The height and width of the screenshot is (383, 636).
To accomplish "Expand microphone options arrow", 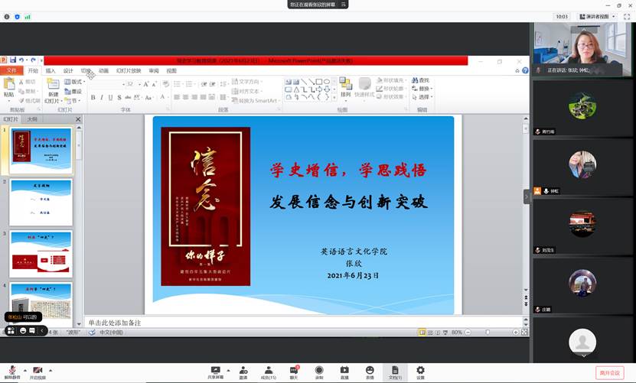I will coord(24,370).
